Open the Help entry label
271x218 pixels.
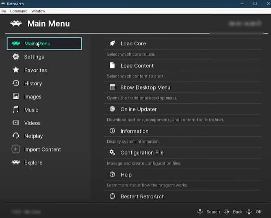click(x=126, y=175)
